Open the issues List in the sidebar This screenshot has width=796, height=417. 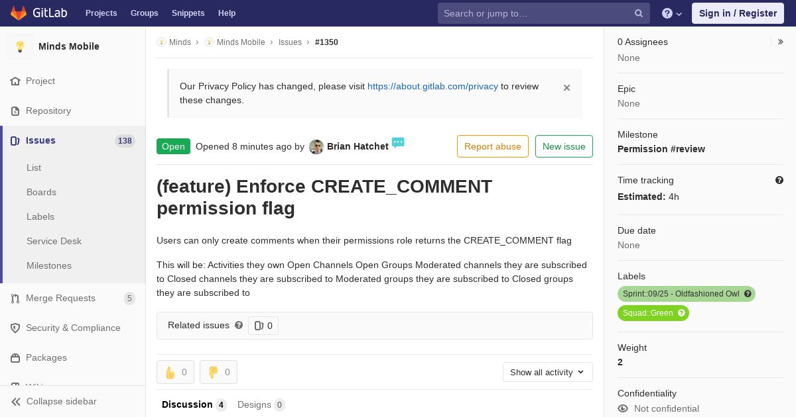[x=34, y=168]
